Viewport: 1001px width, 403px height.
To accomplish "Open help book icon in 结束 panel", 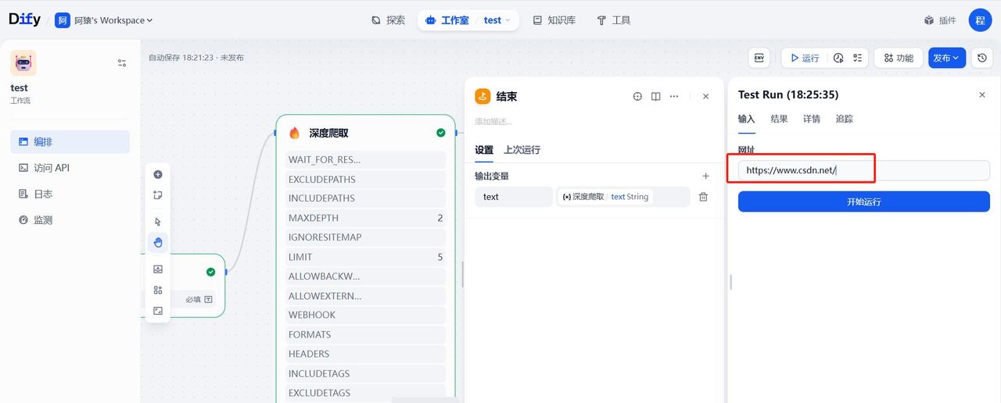I will 656,96.
